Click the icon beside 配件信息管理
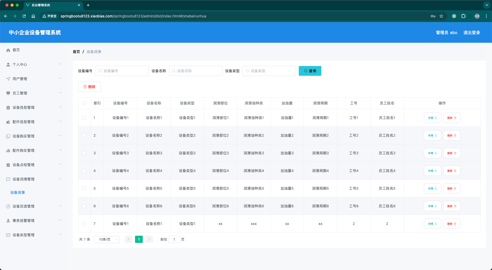The height and width of the screenshot is (270, 492). (x=8, y=122)
